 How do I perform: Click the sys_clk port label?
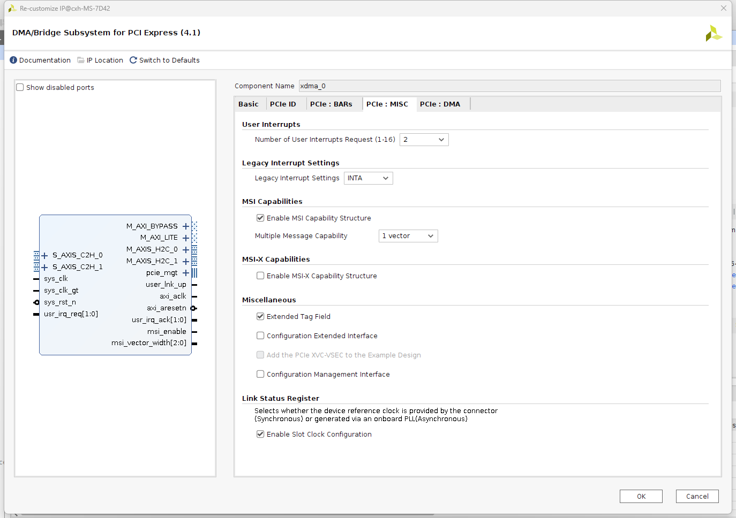tap(56, 279)
